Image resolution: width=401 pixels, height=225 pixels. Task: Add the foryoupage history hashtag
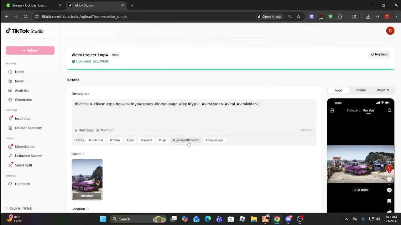(214, 140)
